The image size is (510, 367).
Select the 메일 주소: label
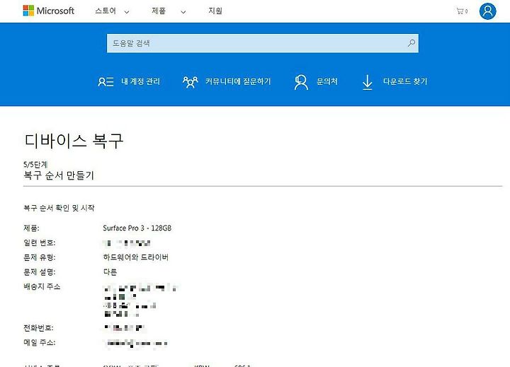(x=40, y=342)
